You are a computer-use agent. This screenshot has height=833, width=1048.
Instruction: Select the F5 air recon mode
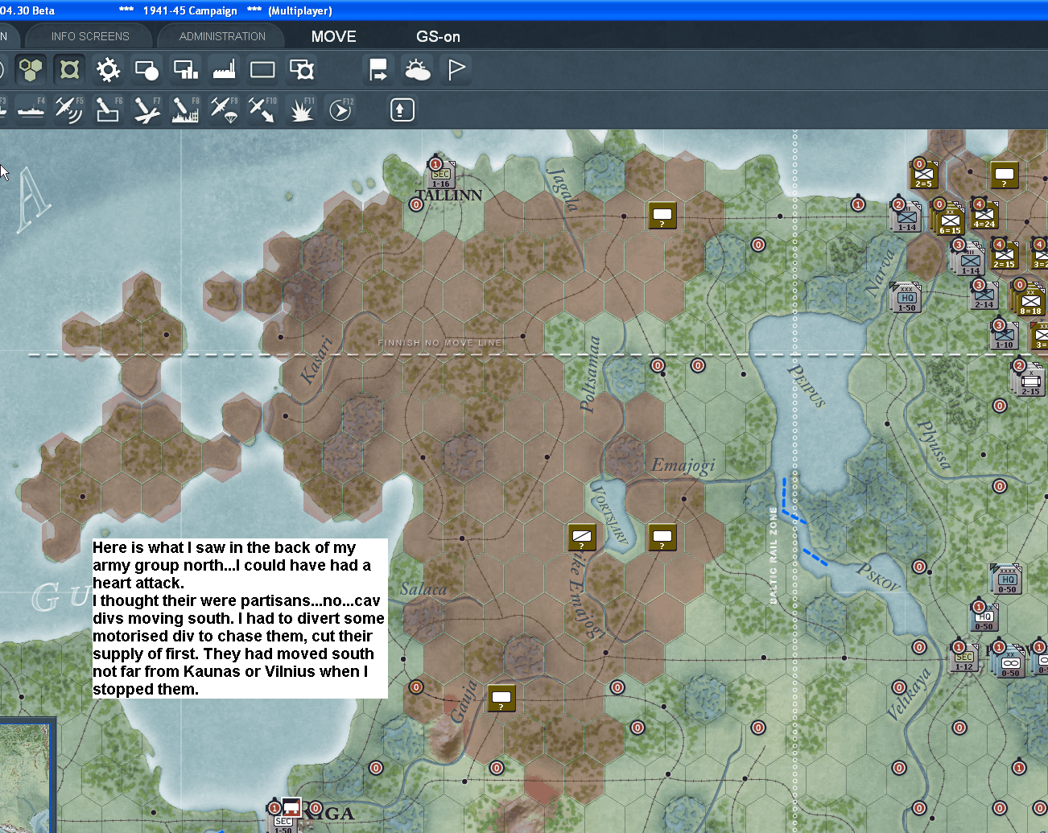pos(69,109)
